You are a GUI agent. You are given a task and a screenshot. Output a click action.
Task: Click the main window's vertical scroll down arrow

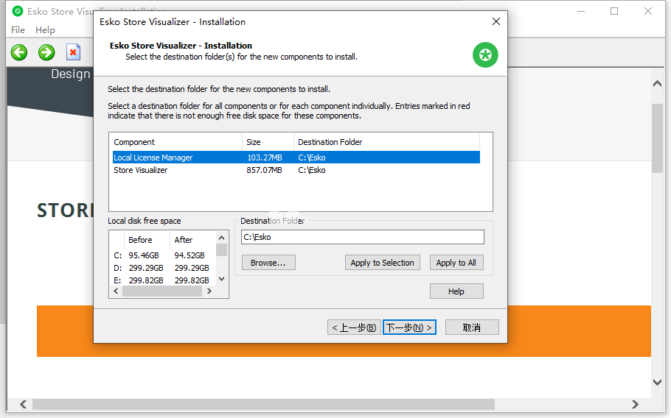click(x=657, y=382)
